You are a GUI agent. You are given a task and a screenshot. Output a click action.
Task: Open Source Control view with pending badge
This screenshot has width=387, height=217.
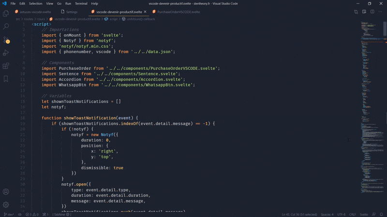pos(6,40)
